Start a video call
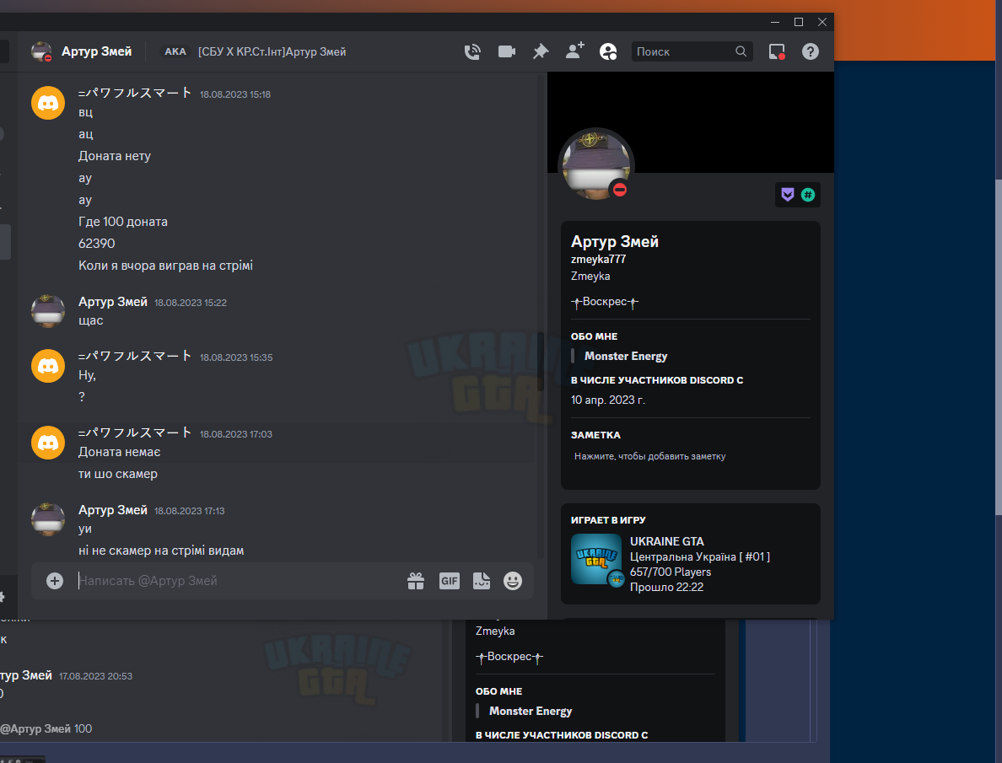Screen dimensions: 1002x763 (507, 51)
